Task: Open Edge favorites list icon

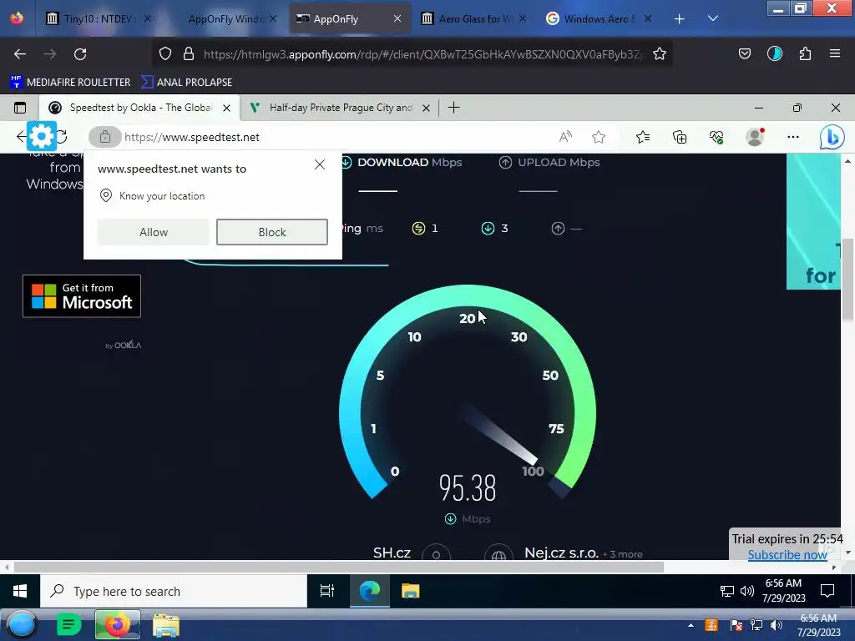Action: click(643, 138)
